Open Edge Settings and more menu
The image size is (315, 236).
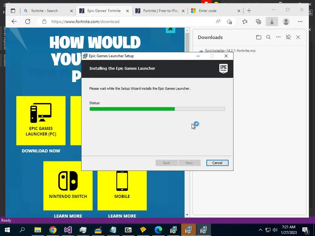300,22
